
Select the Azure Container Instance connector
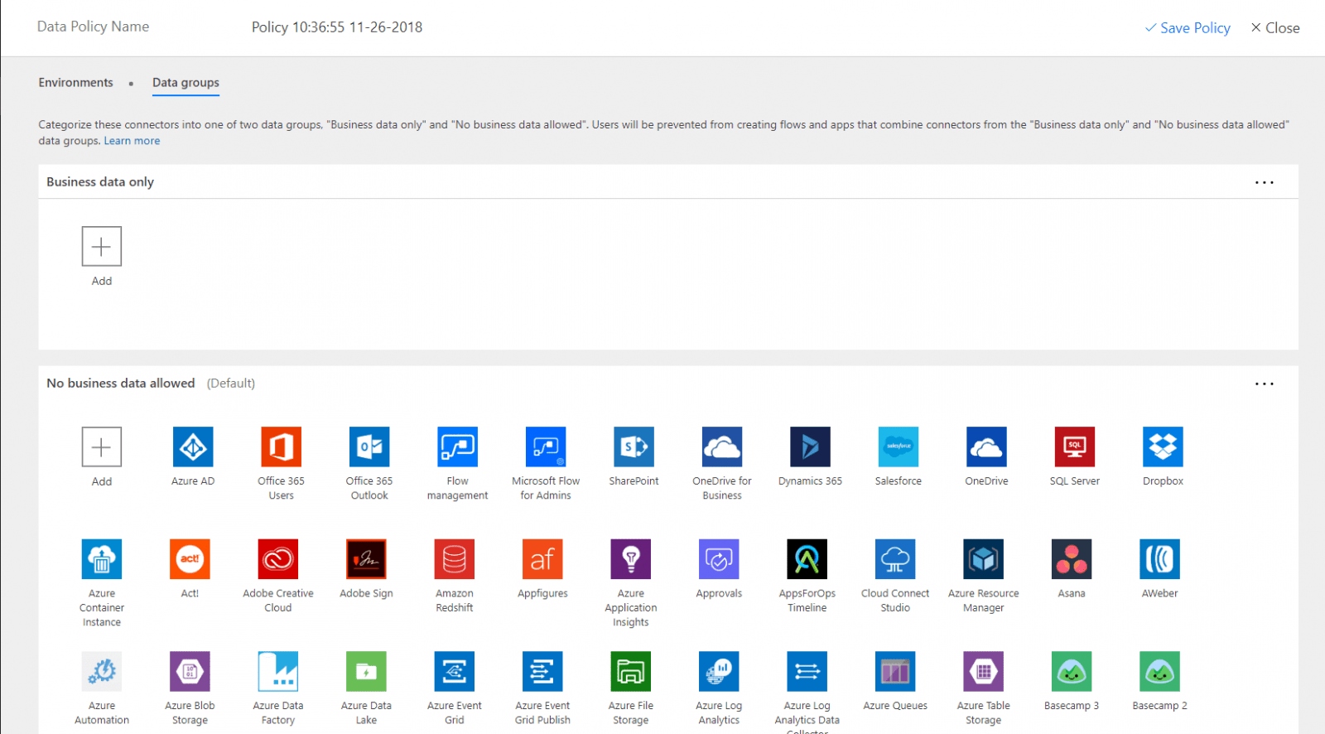[x=102, y=559]
